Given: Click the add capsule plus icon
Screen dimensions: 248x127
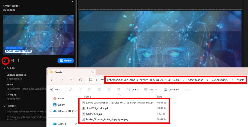Looking at the screenshot, I should point(12,61).
